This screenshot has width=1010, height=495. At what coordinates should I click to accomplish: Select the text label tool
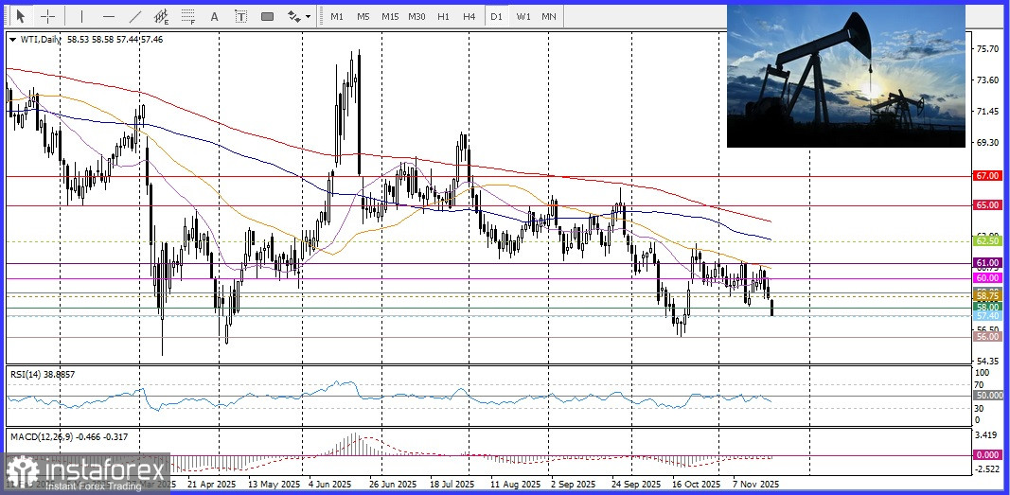tap(241, 16)
